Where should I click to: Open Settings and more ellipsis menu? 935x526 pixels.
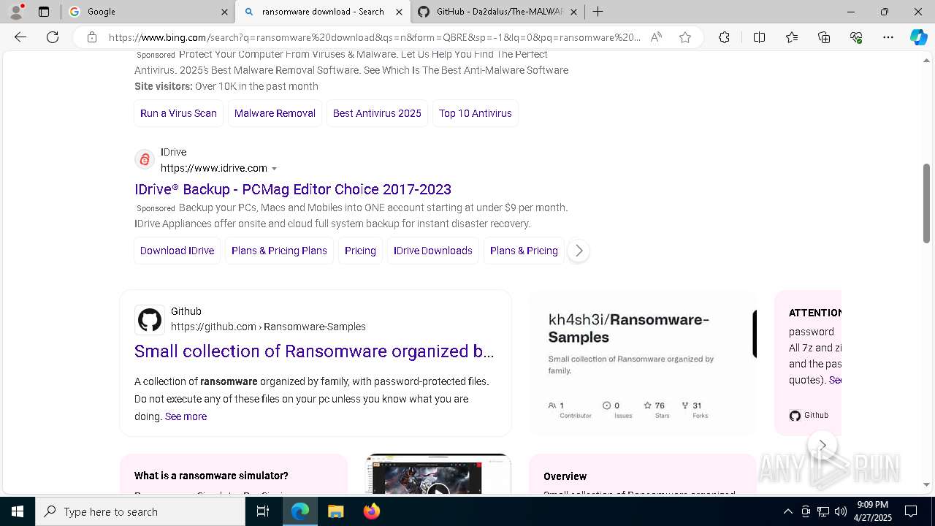click(888, 37)
